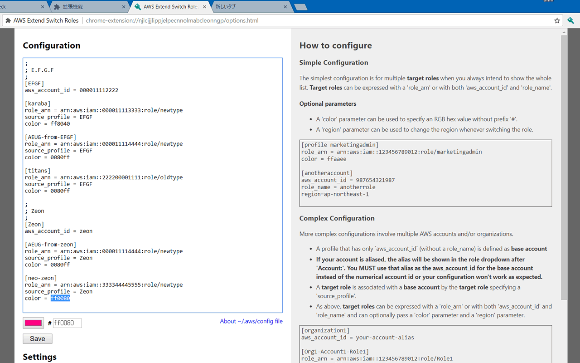
Task: Click inside the Configuration text editor
Action: tap(153, 181)
